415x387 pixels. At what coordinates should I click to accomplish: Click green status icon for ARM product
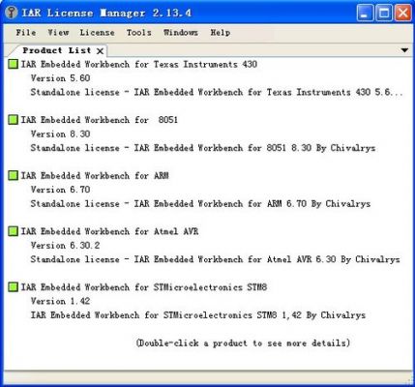tap(13, 175)
